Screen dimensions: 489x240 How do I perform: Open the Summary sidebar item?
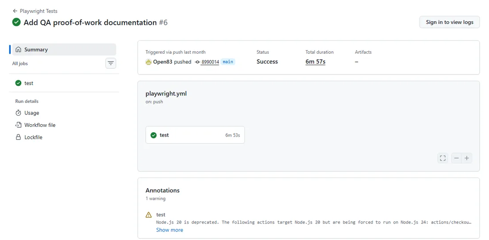64,50
